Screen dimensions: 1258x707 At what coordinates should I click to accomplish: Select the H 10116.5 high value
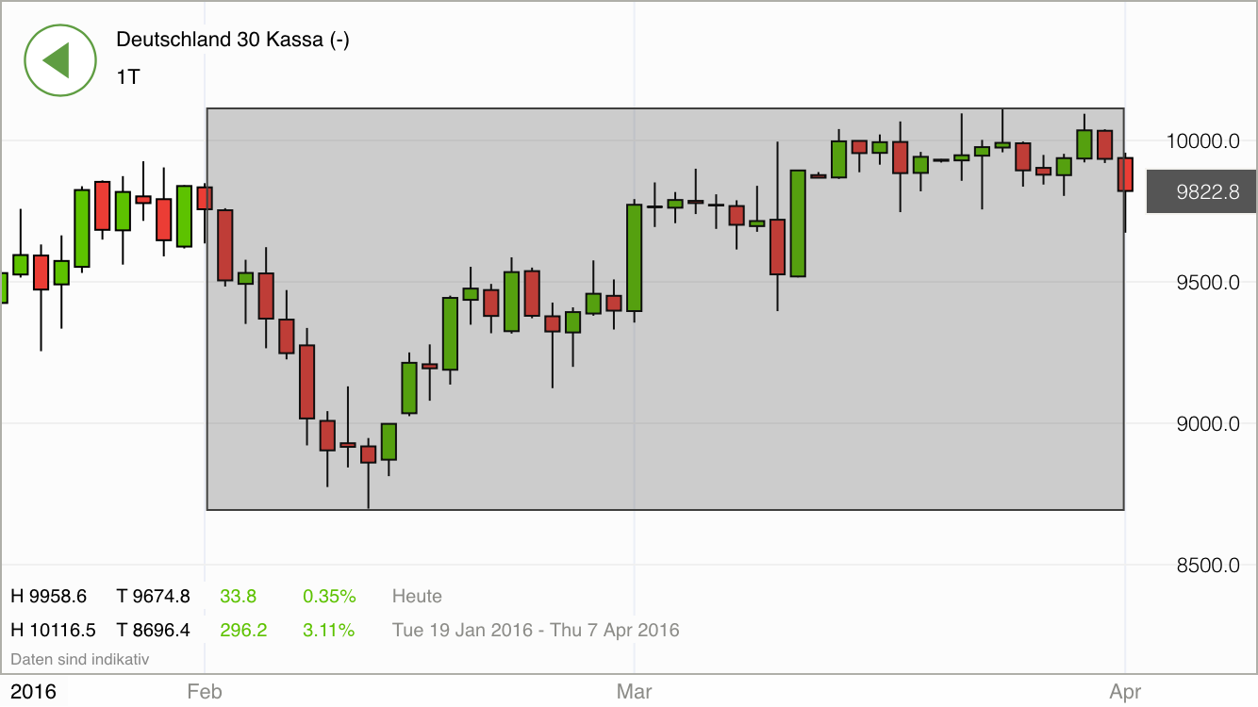tap(57, 630)
